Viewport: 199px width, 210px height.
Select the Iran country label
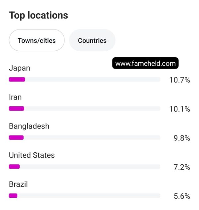[x=15, y=97]
